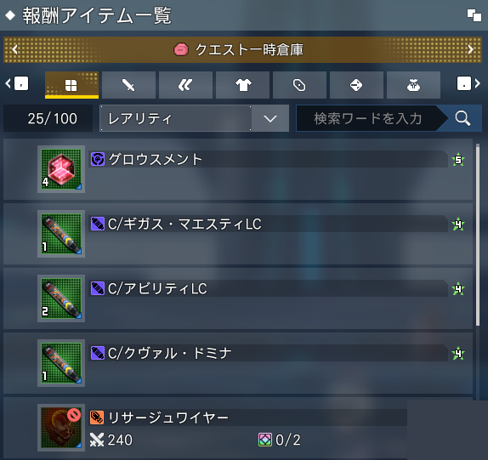Click the C/アビリティLC capsule thumbnail
488x460 pixels.
coord(61,298)
